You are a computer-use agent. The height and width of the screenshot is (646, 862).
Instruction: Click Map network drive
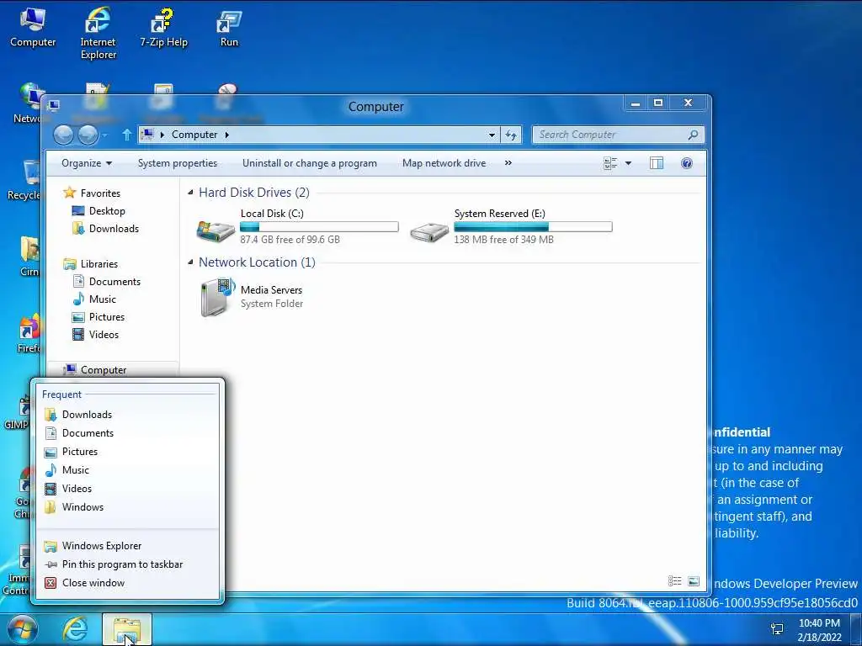(444, 163)
